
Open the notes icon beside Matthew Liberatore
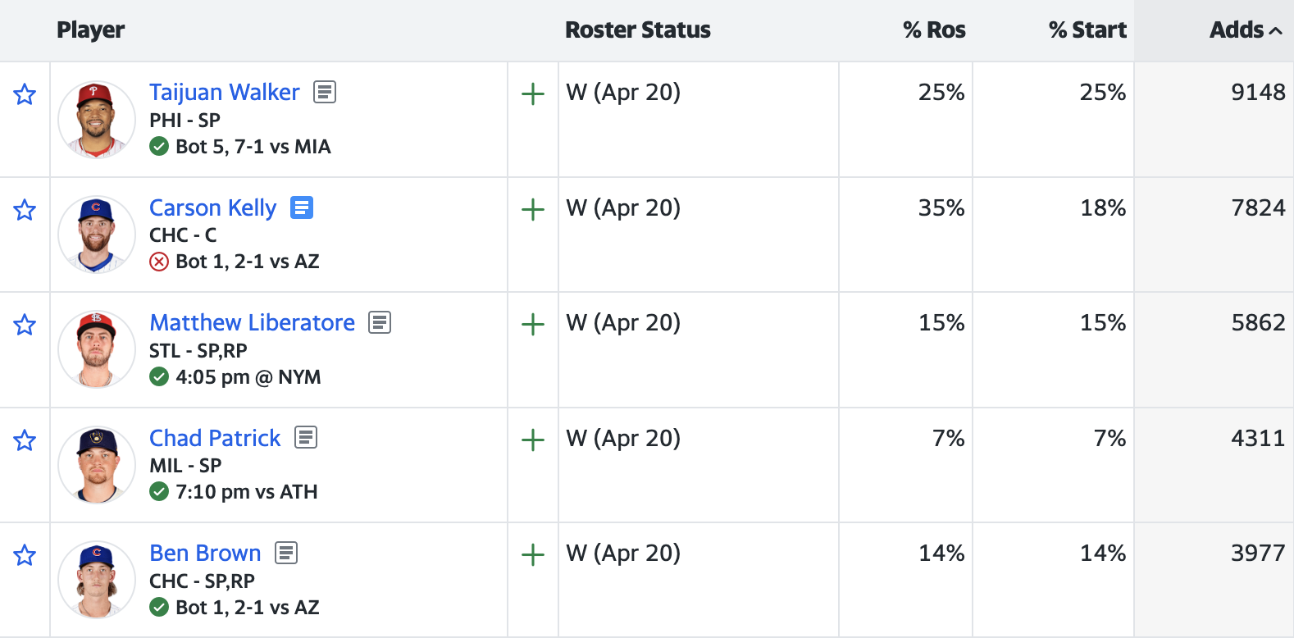click(380, 322)
